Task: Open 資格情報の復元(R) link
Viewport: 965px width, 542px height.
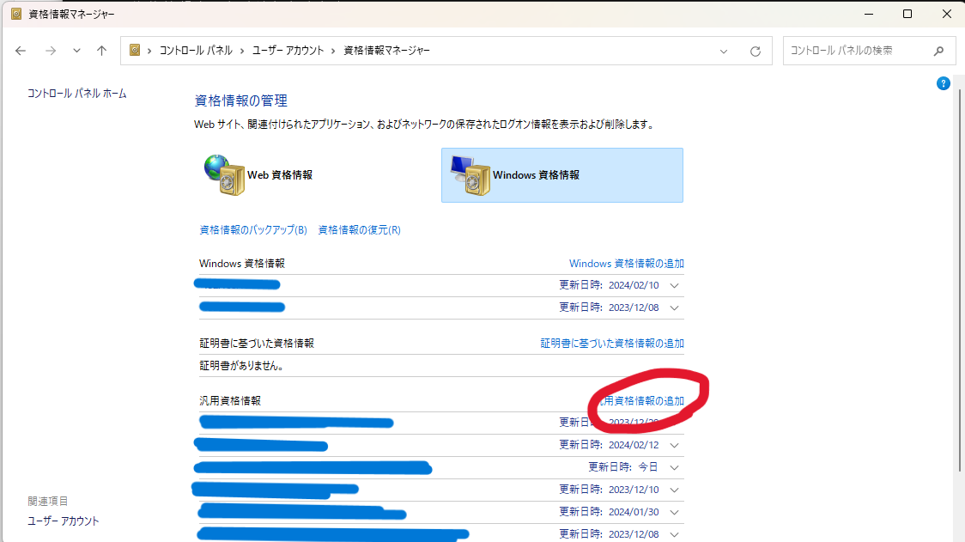Action: click(360, 229)
